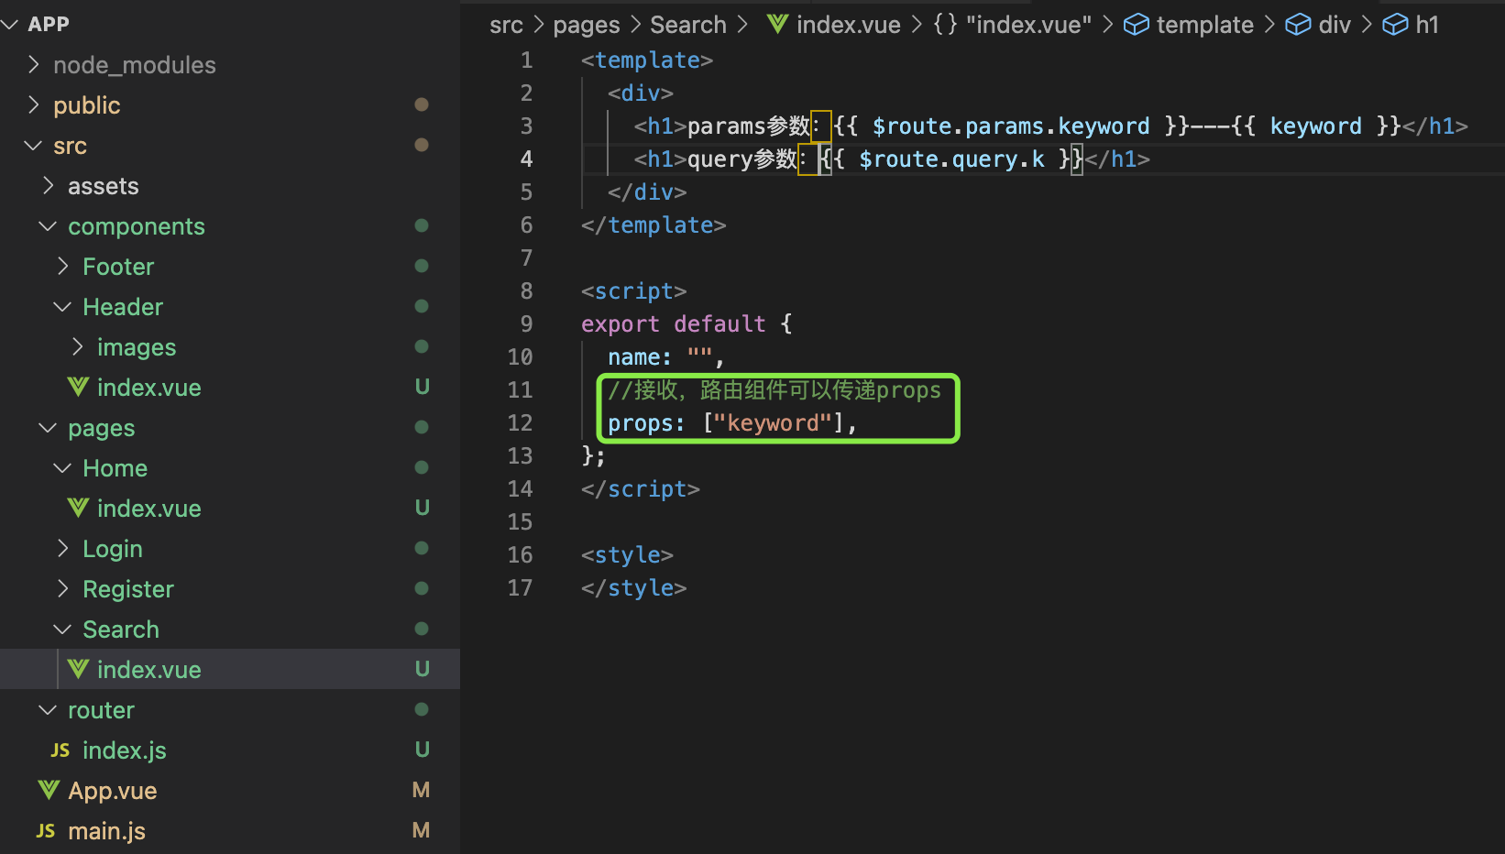Expand the Login folder
The height and width of the screenshot is (854, 1505).
click(62, 549)
